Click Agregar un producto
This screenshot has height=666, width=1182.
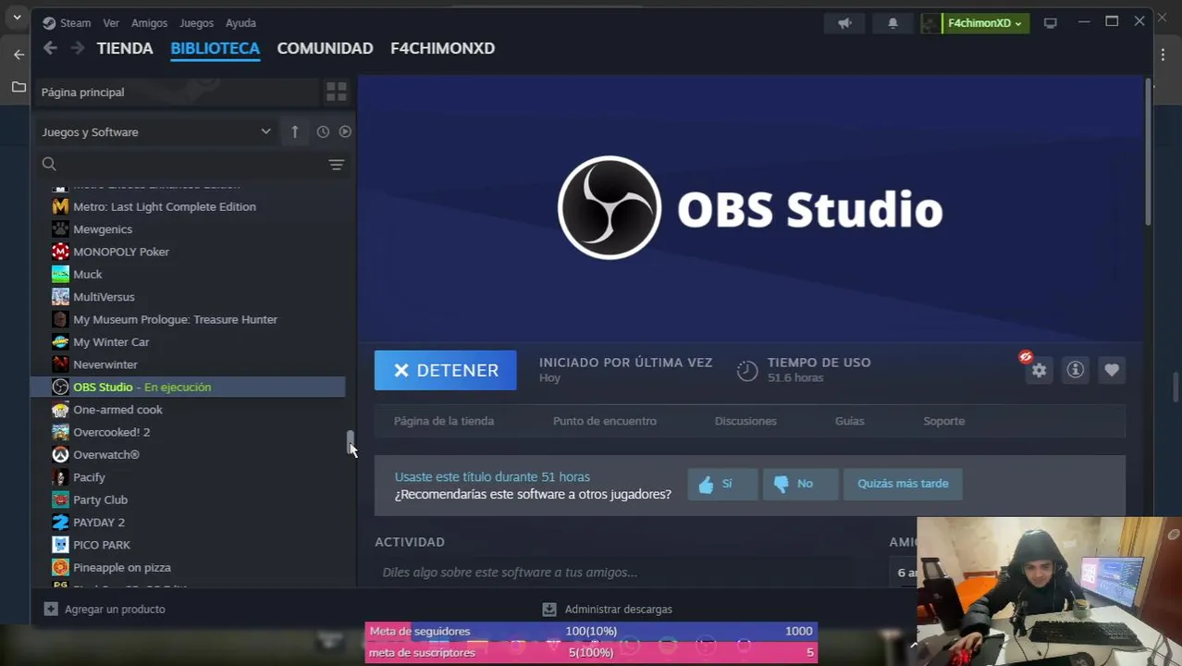[105, 610]
